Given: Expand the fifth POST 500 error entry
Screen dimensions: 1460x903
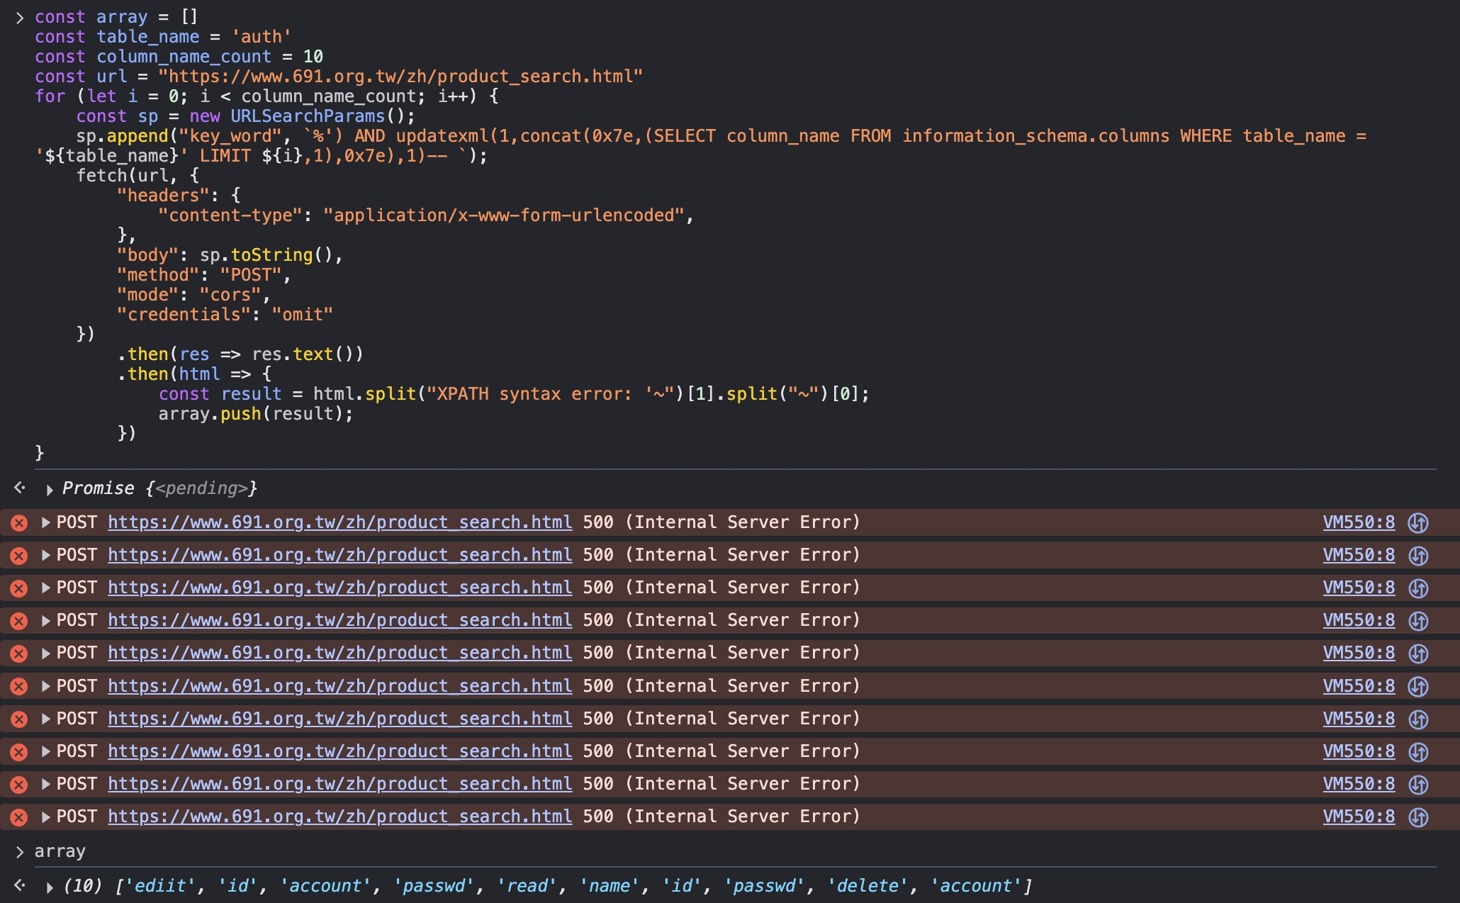Looking at the screenshot, I should [45, 653].
